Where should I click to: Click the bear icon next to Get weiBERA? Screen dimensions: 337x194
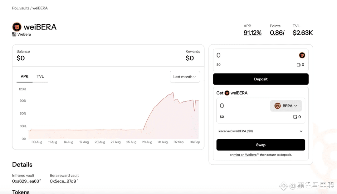227,93
